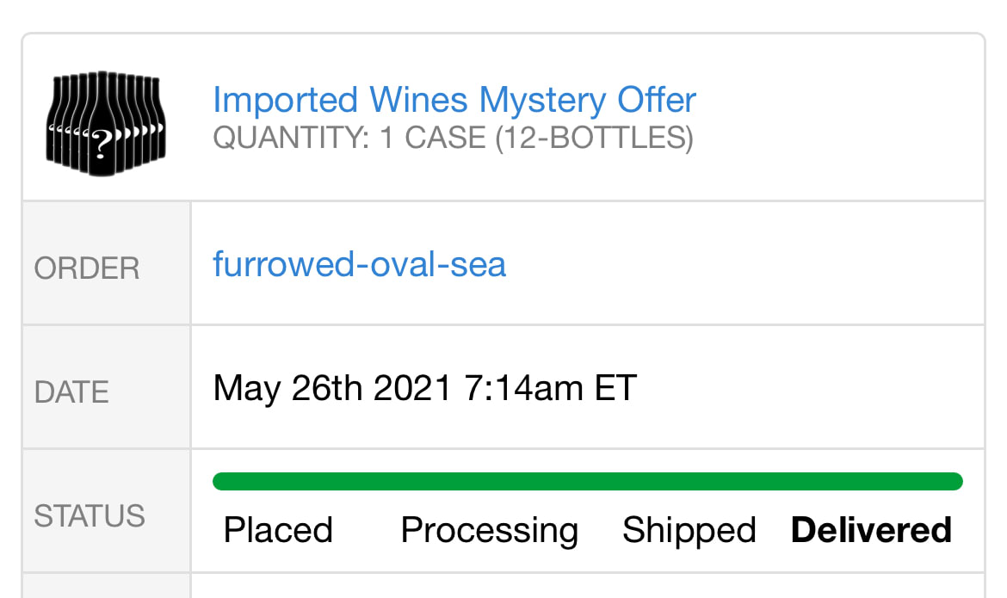Click the "1 CASE" quantity value

(x=433, y=138)
